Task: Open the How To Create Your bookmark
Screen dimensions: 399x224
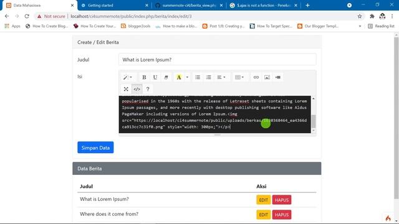Action: point(95,26)
